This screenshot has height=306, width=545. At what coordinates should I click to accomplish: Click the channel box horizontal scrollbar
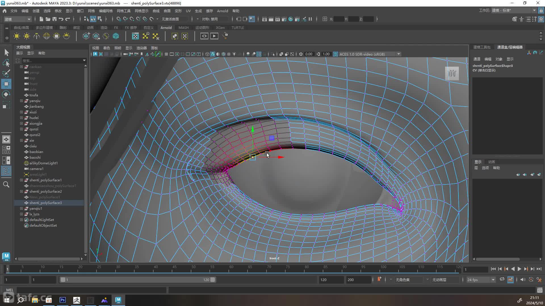click(498, 259)
